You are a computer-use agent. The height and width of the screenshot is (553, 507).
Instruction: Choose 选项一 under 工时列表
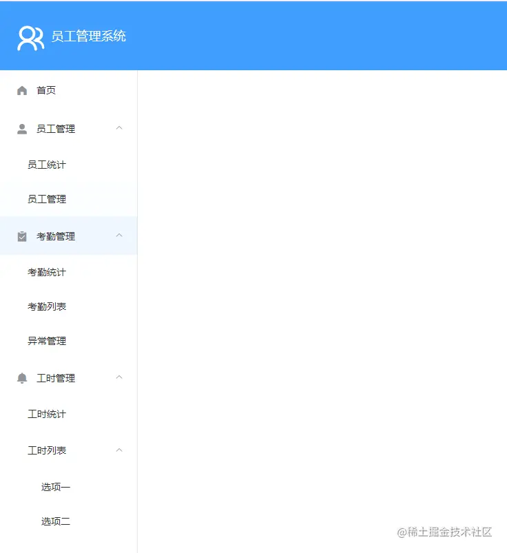[x=68, y=487]
